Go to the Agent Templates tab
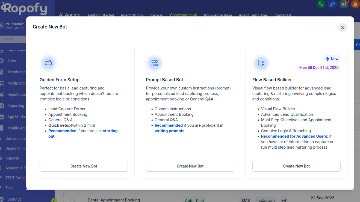Image resolution: width=360 pixels, height=202 pixels. point(253,15)
